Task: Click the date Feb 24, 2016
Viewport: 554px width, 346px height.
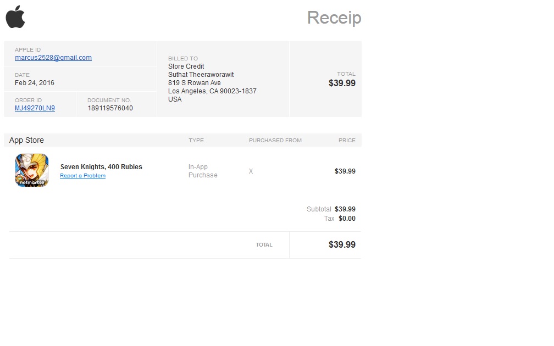Action: coord(35,83)
